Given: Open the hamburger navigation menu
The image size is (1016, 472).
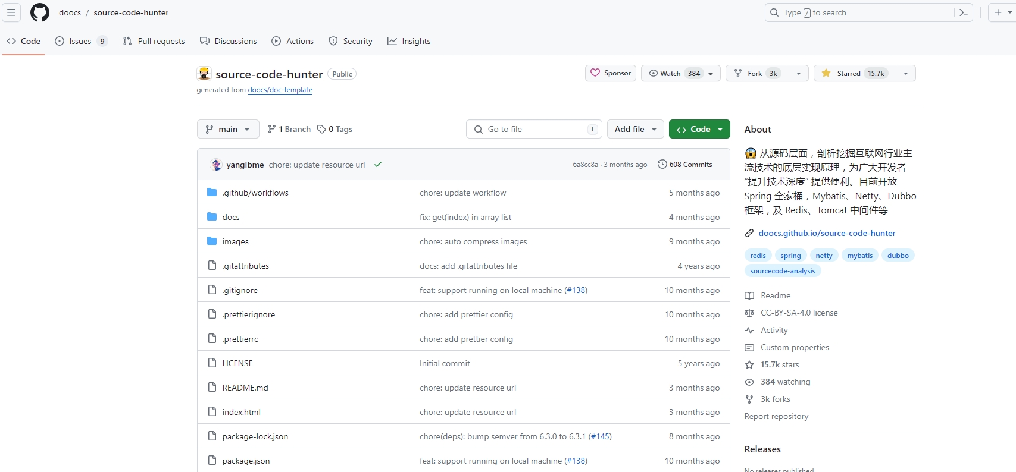Looking at the screenshot, I should [11, 12].
